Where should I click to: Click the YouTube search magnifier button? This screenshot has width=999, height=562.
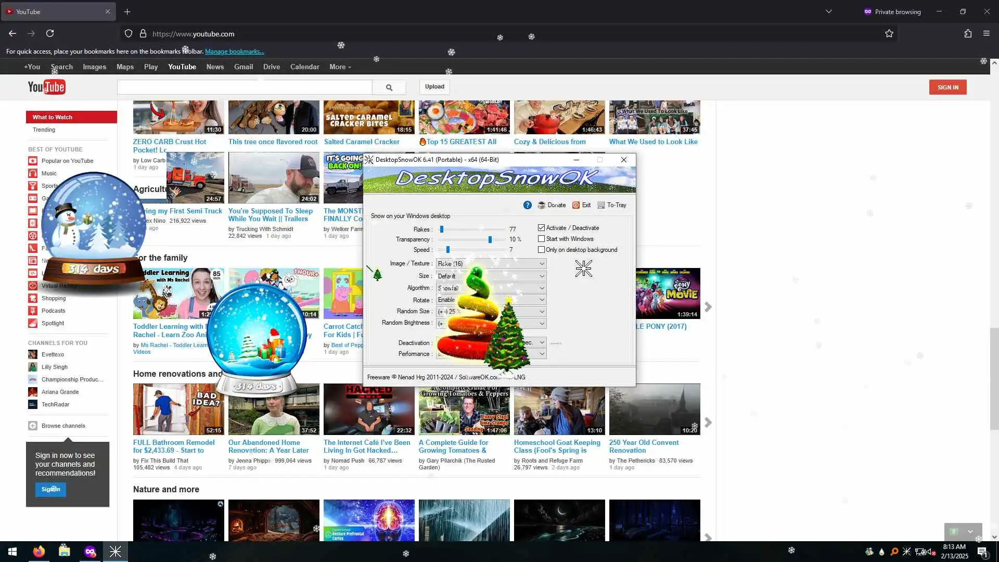coord(389,87)
